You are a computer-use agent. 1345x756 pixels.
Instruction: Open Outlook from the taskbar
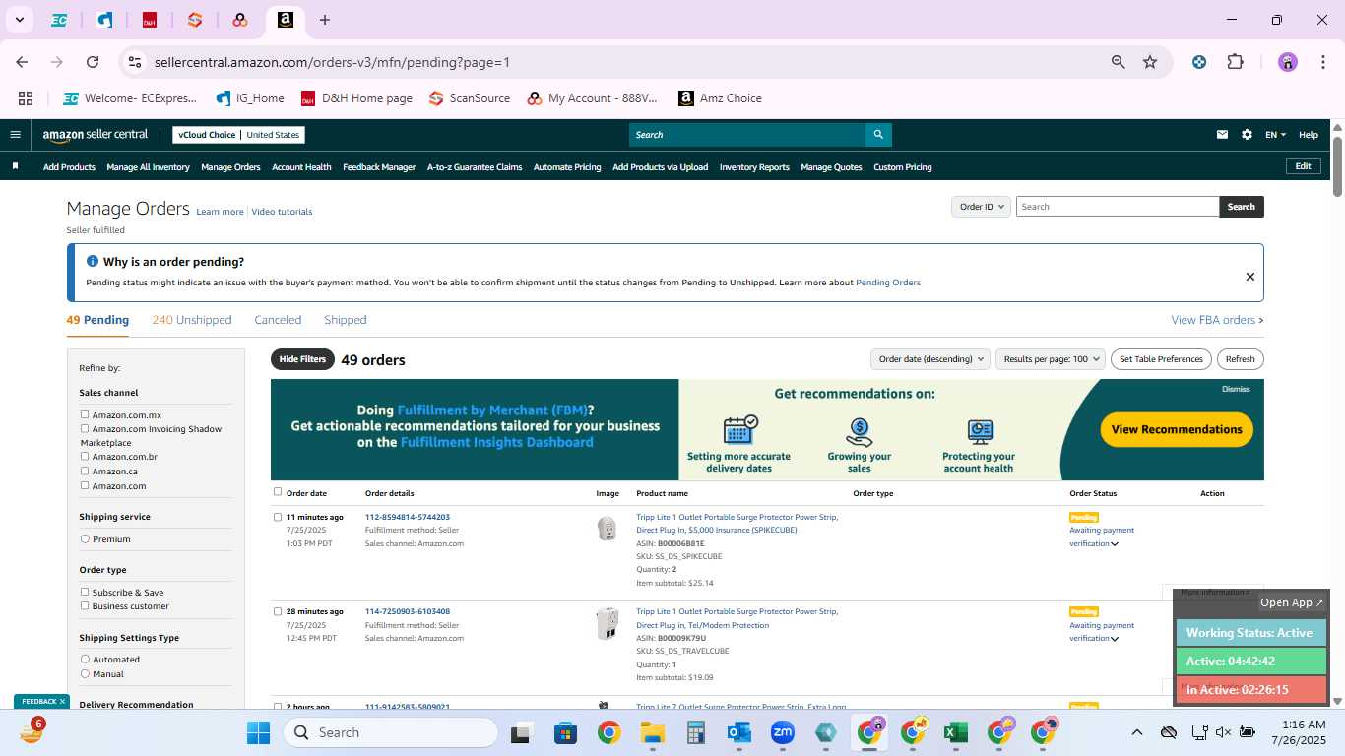[x=738, y=732]
